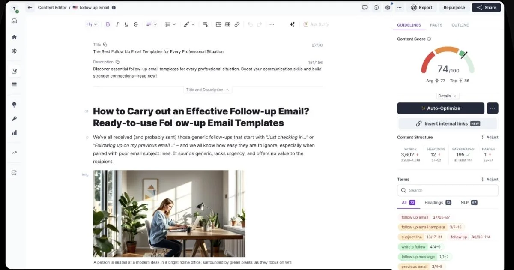Open the lightbulb icon in the sidebar
The width and height of the screenshot is (514, 270).
(14, 105)
